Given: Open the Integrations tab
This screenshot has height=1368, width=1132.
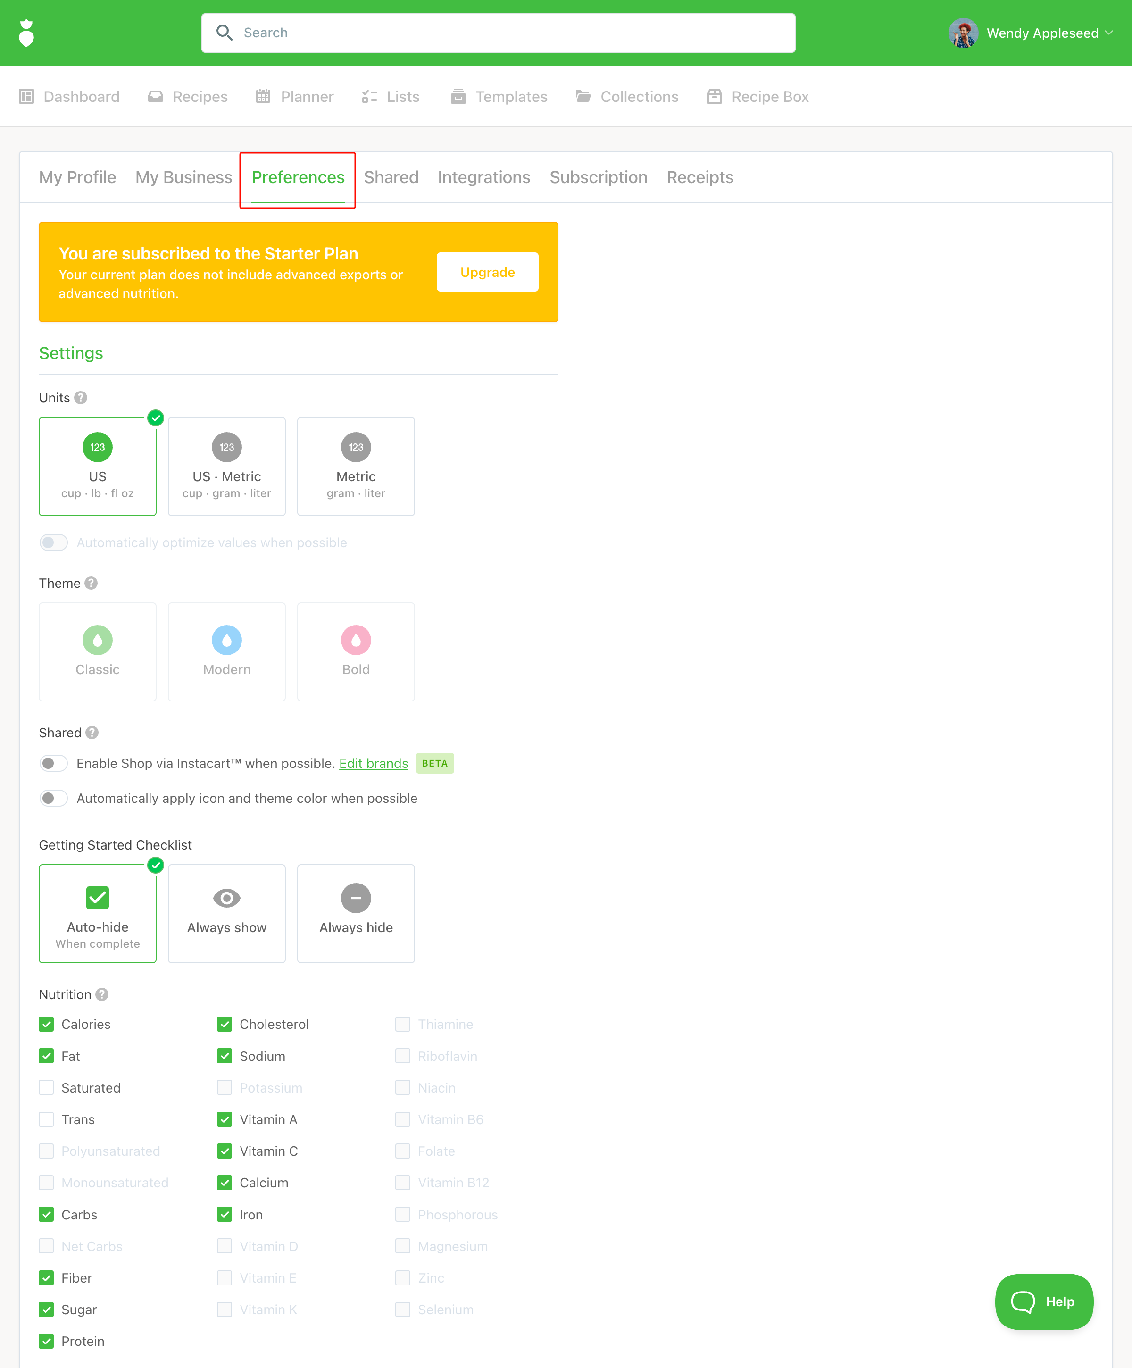Looking at the screenshot, I should coord(483,177).
